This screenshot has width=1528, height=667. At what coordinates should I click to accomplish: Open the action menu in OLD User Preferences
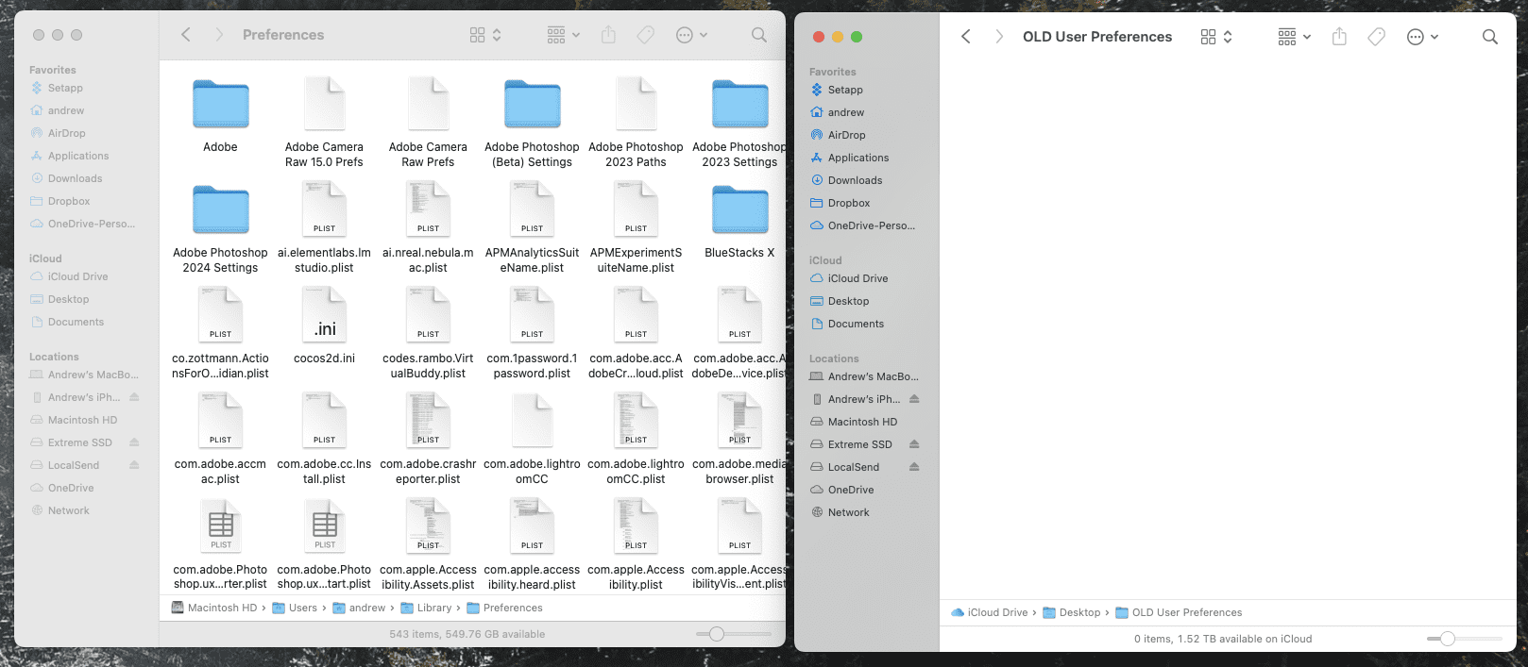(x=1422, y=37)
